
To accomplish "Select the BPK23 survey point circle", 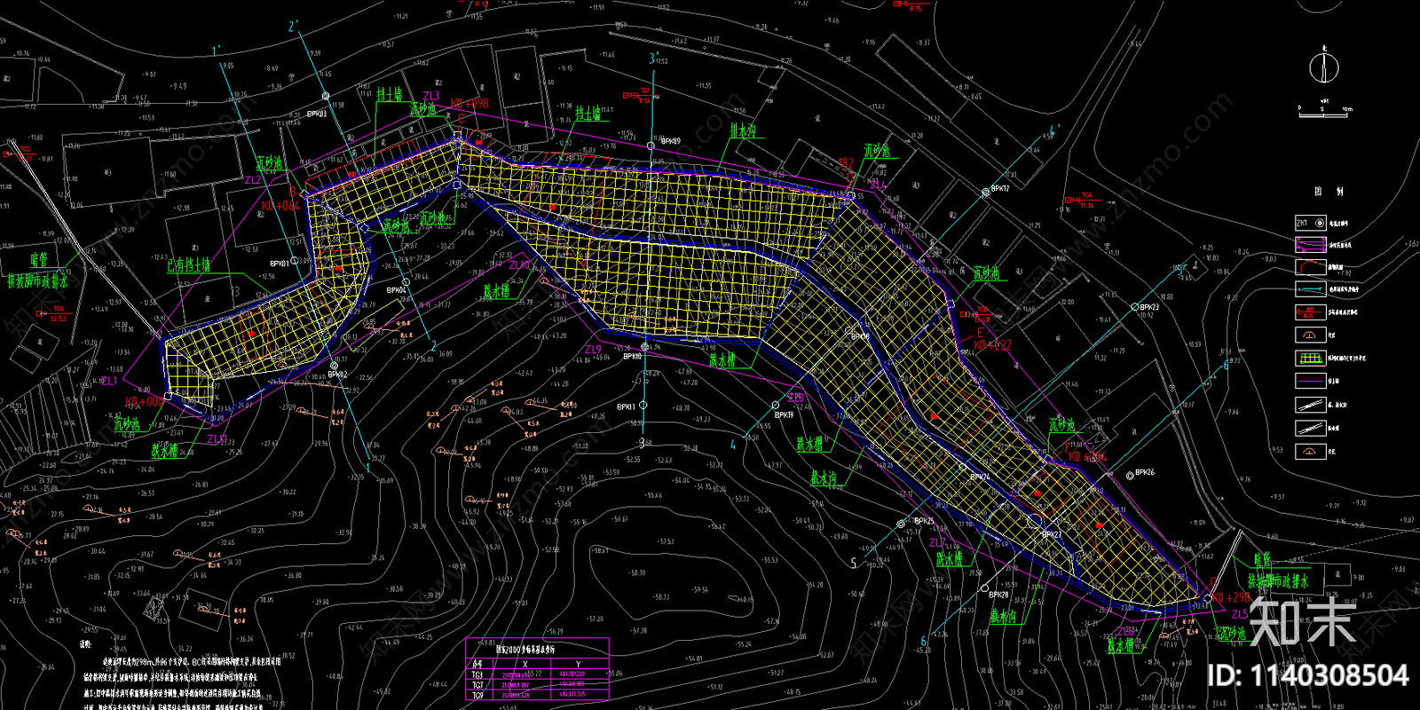I will pyautogui.click(x=1134, y=307).
